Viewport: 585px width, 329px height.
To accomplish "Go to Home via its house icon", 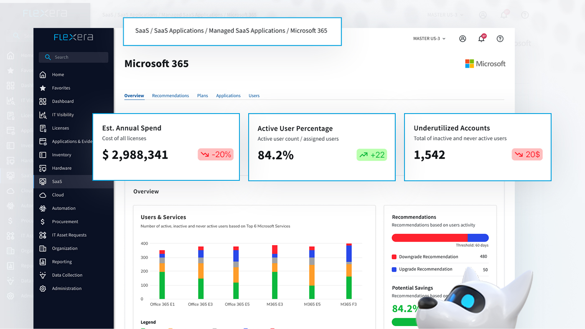I will pos(43,75).
